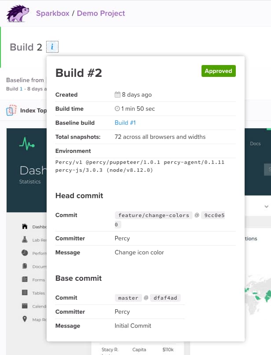The height and width of the screenshot is (355, 271).
Task: Click the Initial Commit message text
Action: point(133,326)
